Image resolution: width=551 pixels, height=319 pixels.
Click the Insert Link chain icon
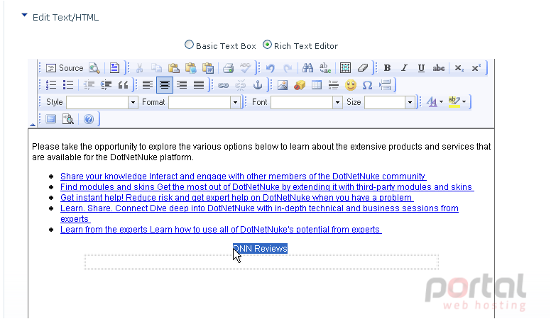[x=224, y=85]
